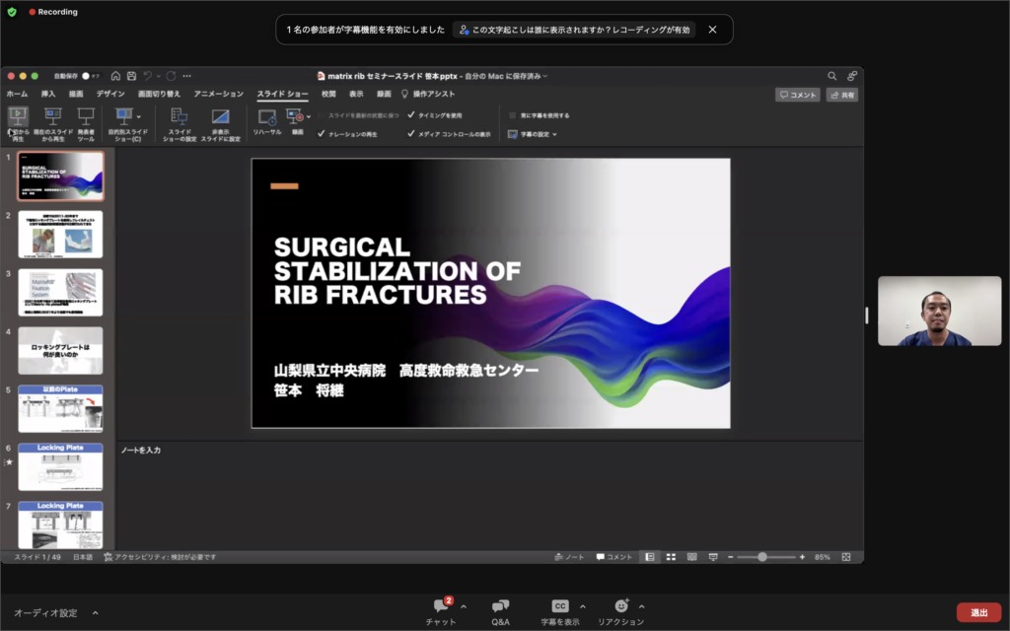Image resolution: width=1010 pixels, height=631 pixels.
Task: Click the Rehearse Timings (リハーサル) icon
Action: point(266,117)
